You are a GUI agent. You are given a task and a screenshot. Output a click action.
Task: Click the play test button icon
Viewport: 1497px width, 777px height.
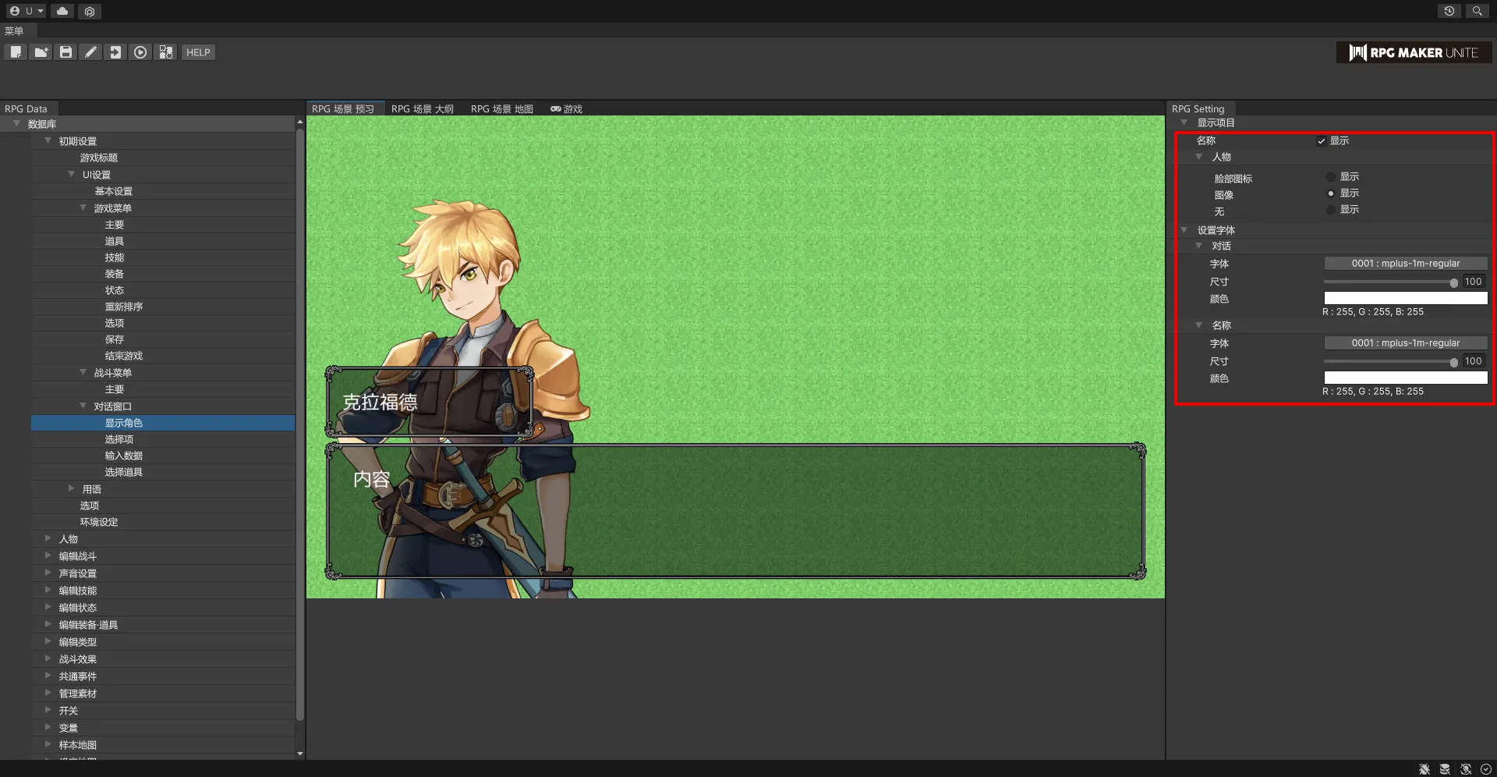(140, 52)
